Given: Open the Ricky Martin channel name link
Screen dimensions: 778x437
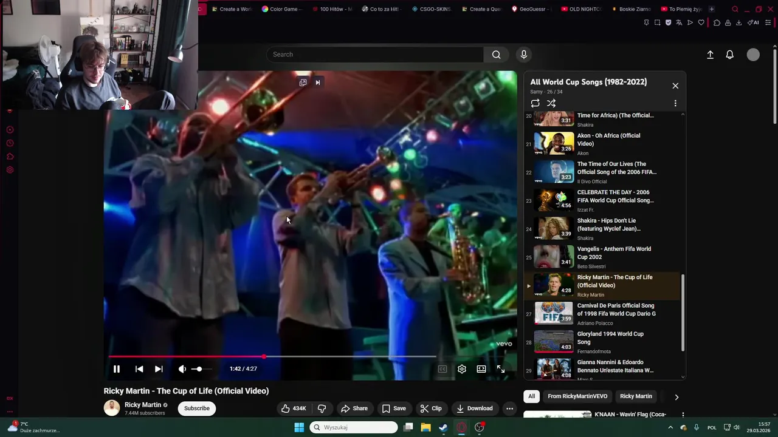Looking at the screenshot, I should [143, 405].
